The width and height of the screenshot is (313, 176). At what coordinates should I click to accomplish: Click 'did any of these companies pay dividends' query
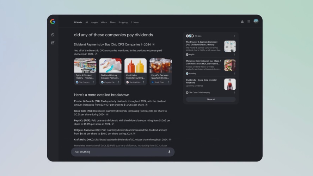pyautogui.click(x=113, y=35)
